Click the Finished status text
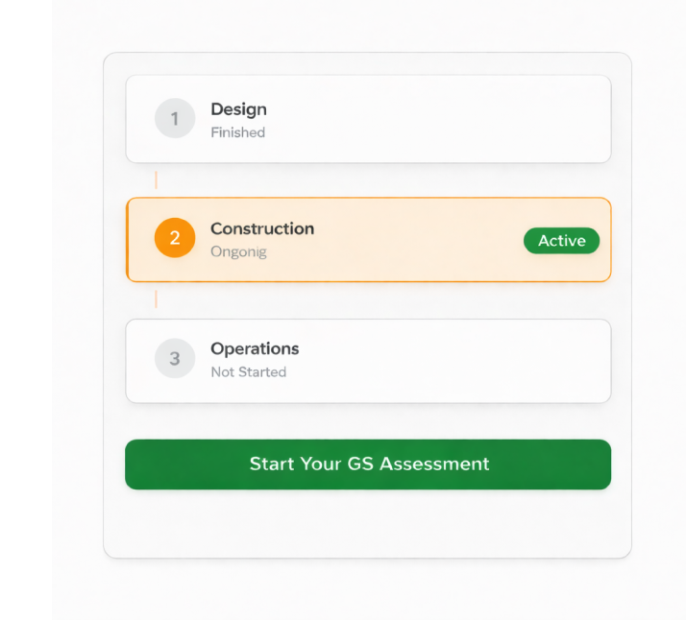Image resolution: width=686 pixels, height=620 pixels. click(x=237, y=132)
